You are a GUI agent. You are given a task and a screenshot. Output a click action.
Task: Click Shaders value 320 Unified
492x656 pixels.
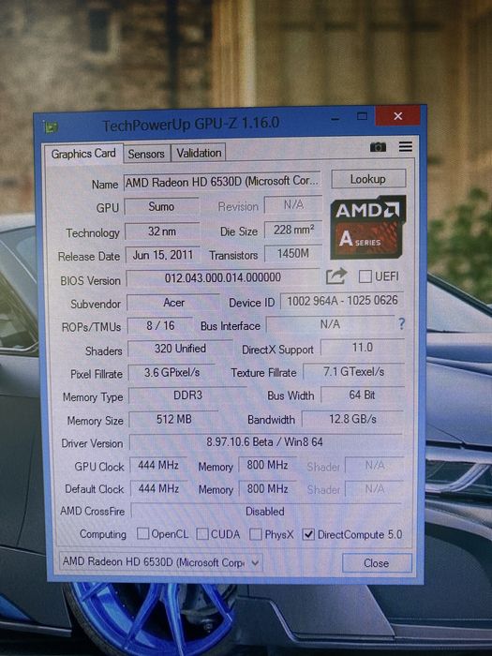pos(180,349)
